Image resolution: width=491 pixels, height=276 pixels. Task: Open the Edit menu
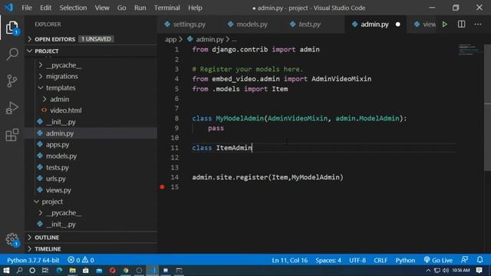(x=45, y=8)
